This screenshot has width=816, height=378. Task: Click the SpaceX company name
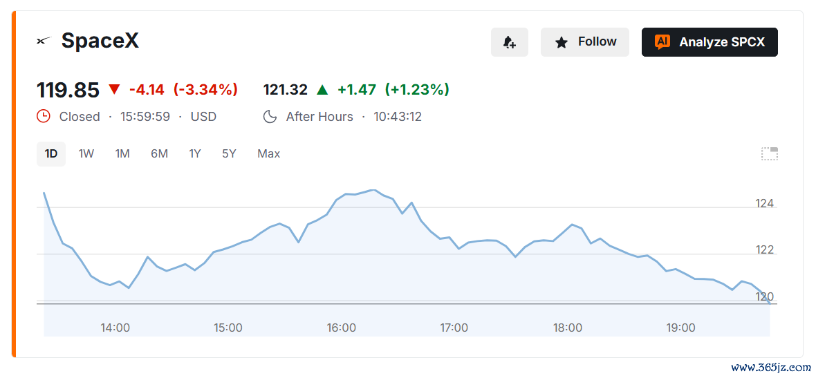tap(100, 41)
